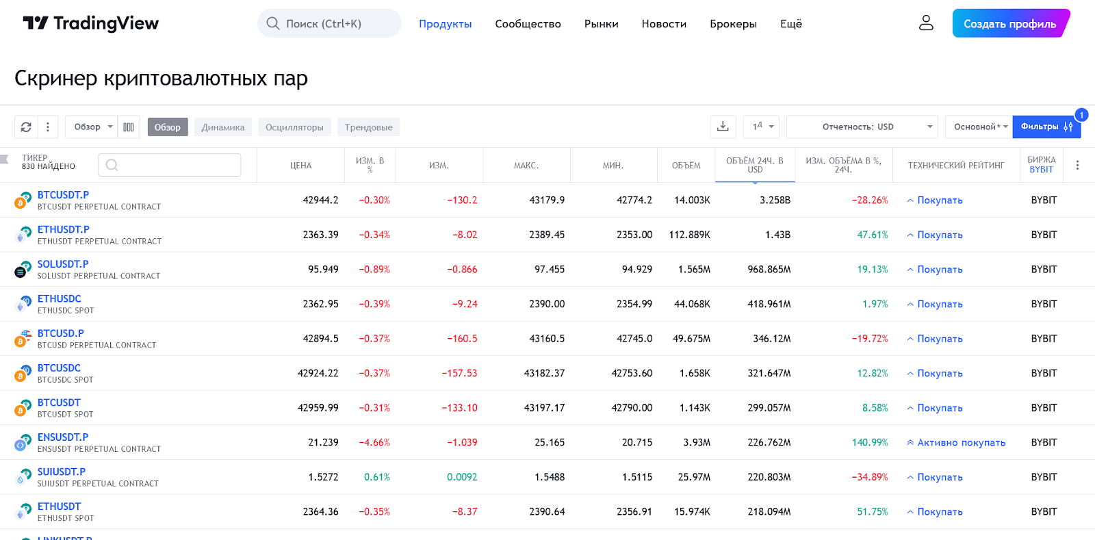Click the 0.61% change in SUIUSDT.P row
The image size is (1095, 540).
[x=377, y=477]
